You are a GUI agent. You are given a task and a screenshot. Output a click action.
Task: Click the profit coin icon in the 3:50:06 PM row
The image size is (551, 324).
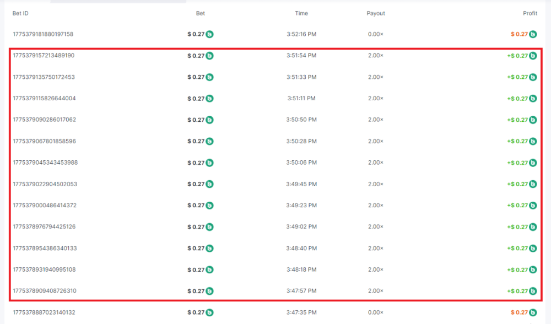(x=533, y=163)
